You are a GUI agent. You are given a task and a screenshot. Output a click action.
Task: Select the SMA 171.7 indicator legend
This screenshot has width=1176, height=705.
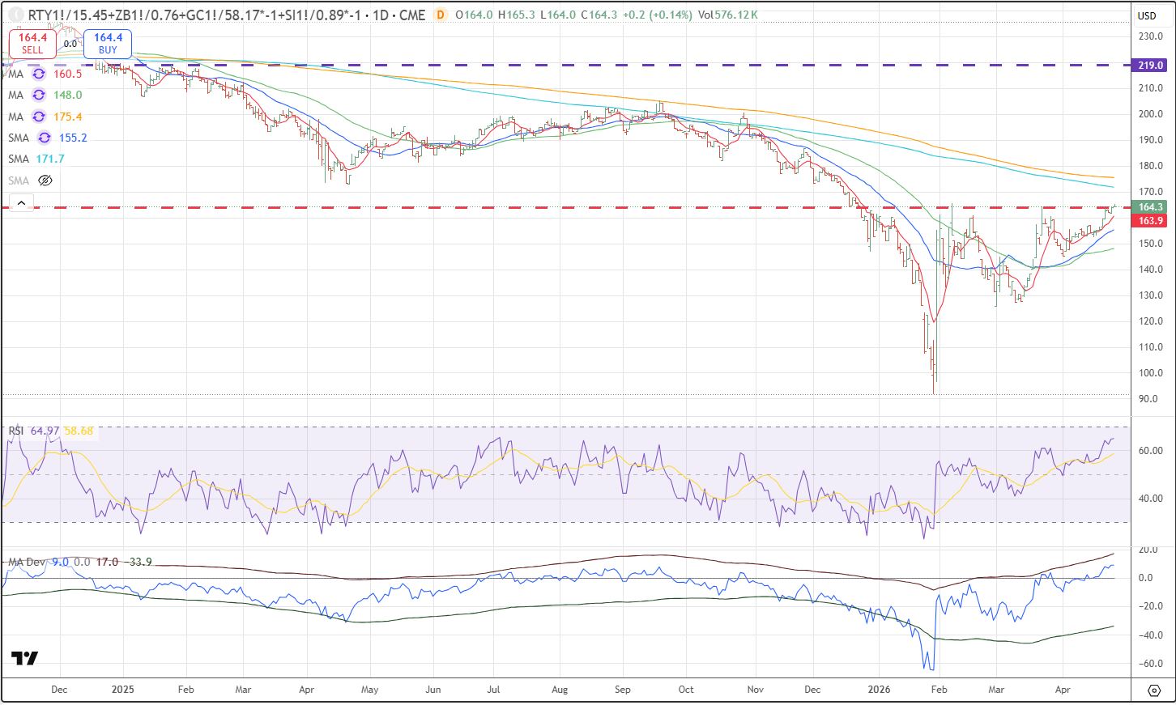tap(36, 159)
